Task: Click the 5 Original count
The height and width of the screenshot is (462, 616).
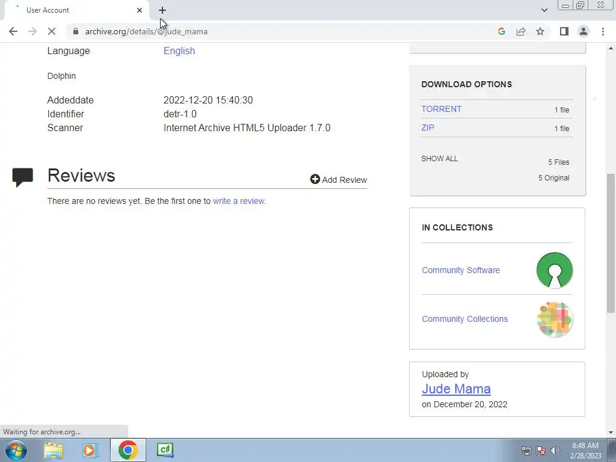Action: 553,178
